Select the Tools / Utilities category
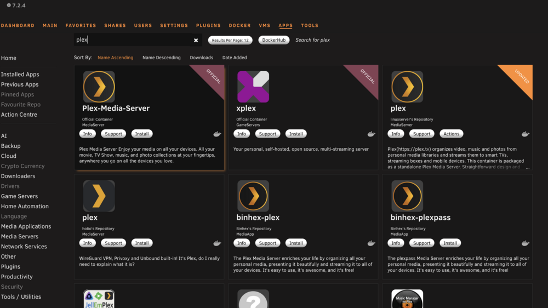 (x=21, y=297)
